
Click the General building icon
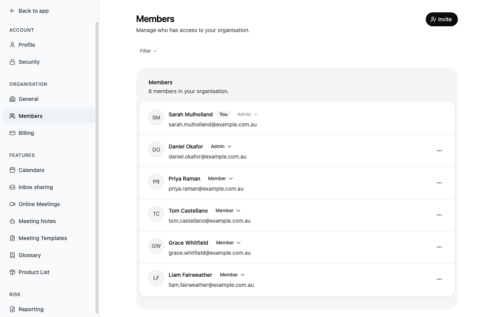pyautogui.click(x=12, y=99)
